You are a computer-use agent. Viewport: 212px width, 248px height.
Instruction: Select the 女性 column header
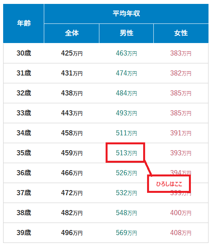(x=181, y=33)
